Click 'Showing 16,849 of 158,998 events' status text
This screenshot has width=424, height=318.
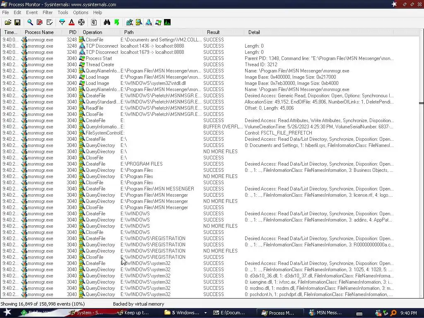tap(43, 304)
